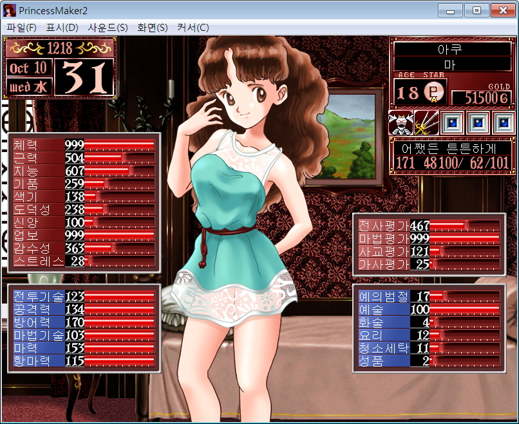Click the year 1218 display

pos(60,48)
